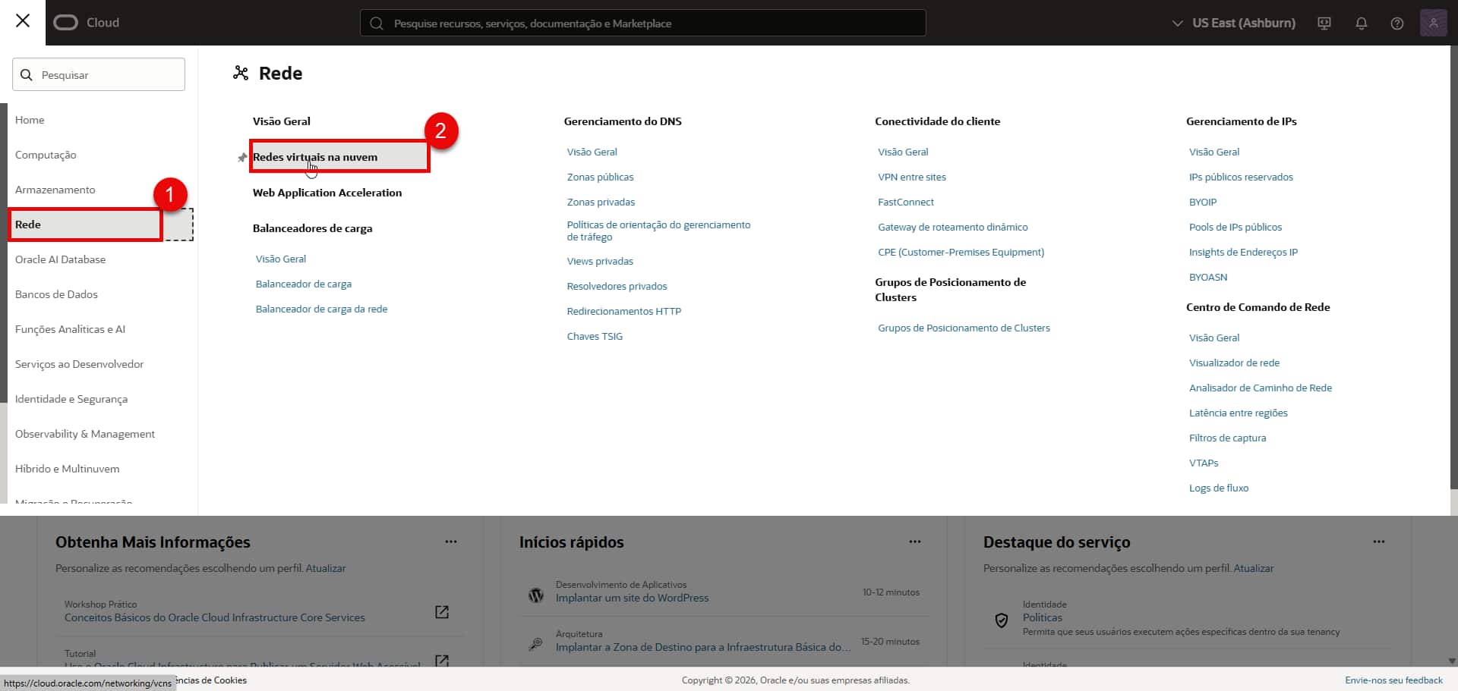This screenshot has height=691, width=1458.
Task: Open Latência entre regiões
Action: click(x=1239, y=413)
